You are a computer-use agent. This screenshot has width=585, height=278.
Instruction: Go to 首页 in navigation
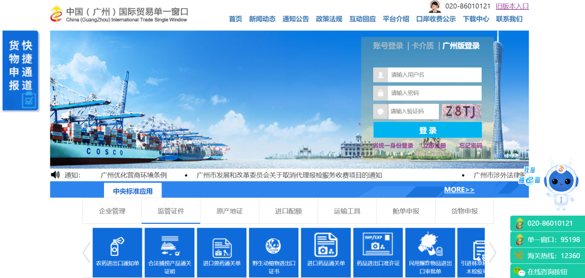click(x=236, y=19)
